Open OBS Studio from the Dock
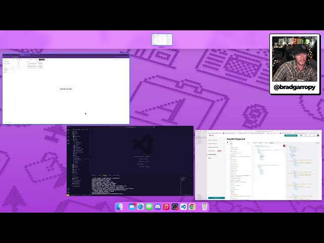324x243 pixels. coord(175,207)
